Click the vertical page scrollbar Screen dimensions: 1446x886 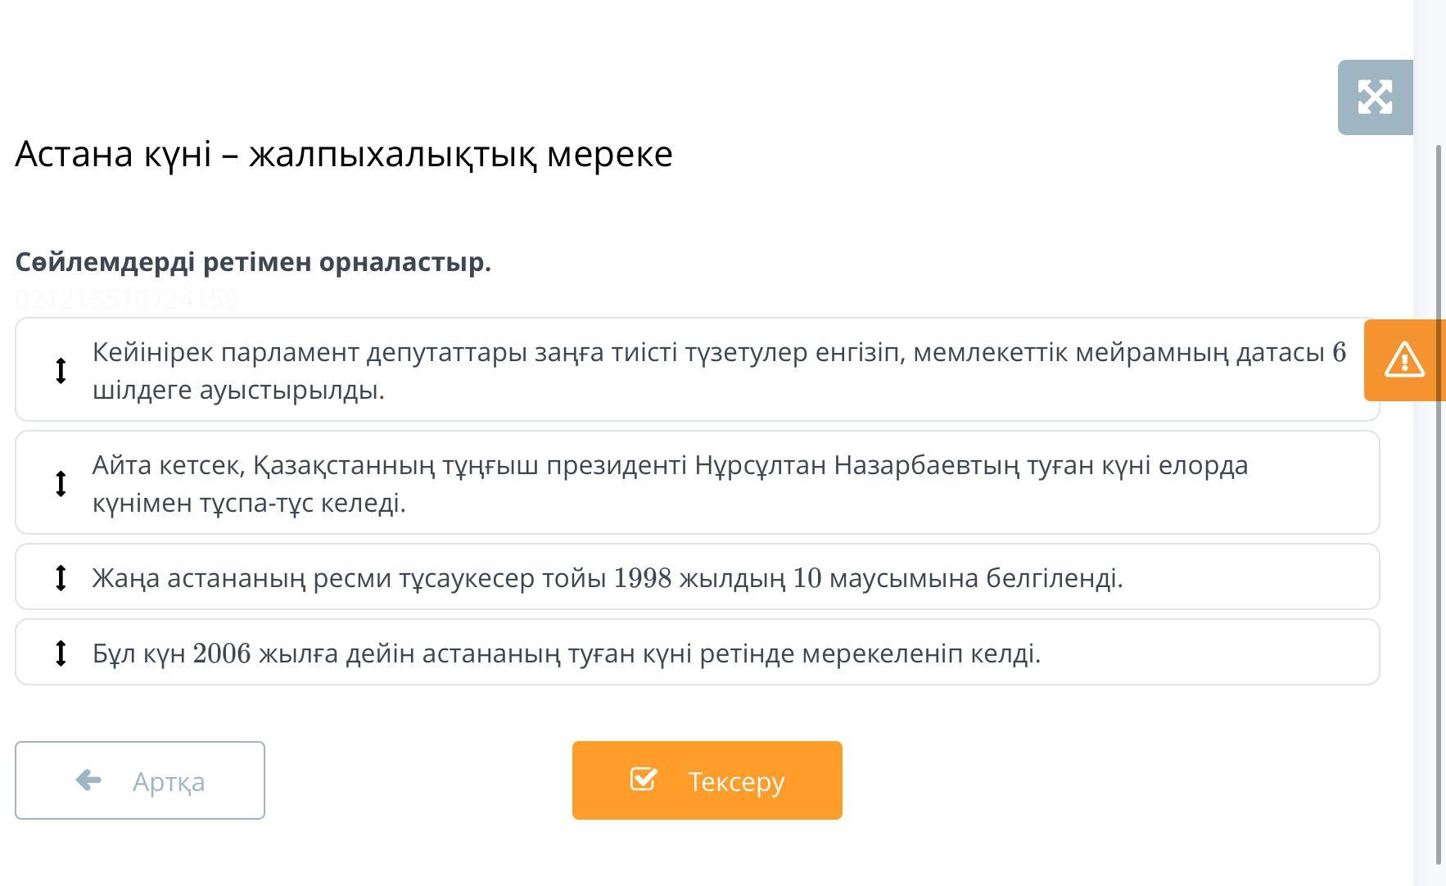point(1439,491)
